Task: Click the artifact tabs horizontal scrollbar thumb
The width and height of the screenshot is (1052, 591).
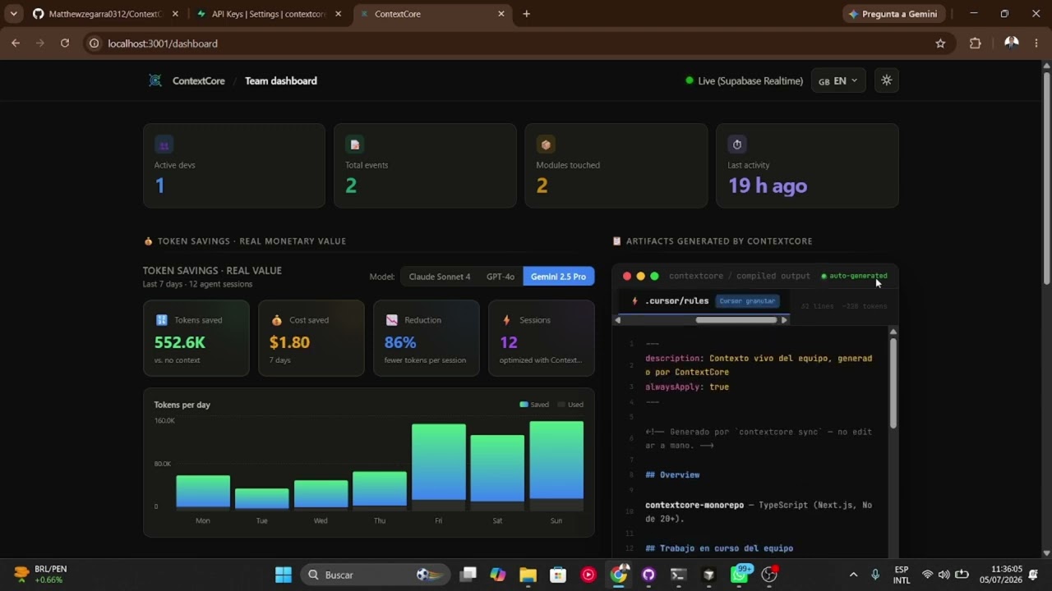Action: 736,320
